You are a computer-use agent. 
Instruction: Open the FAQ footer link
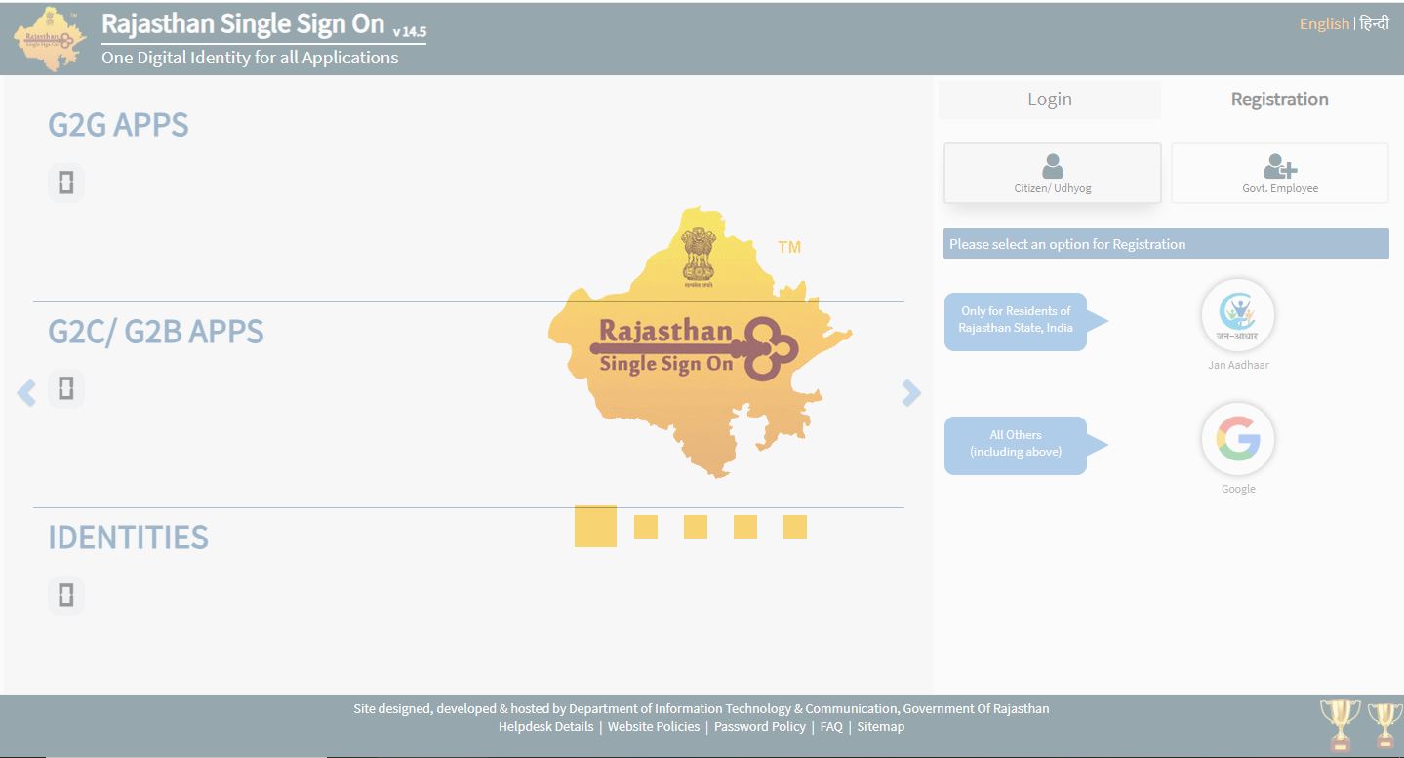(x=830, y=727)
